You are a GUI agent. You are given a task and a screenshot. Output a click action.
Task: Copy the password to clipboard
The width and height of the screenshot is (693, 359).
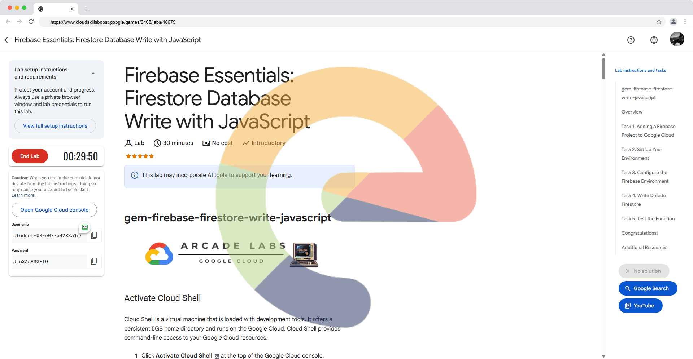(94, 261)
